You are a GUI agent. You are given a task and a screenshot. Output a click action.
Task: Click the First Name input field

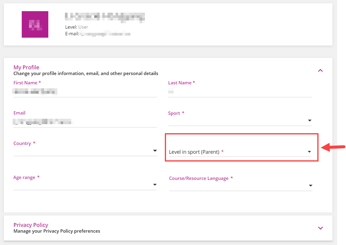pyautogui.click(x=85, y=91)
